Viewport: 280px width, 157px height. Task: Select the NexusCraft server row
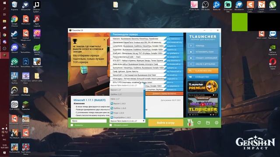click(x=147, y=75)
